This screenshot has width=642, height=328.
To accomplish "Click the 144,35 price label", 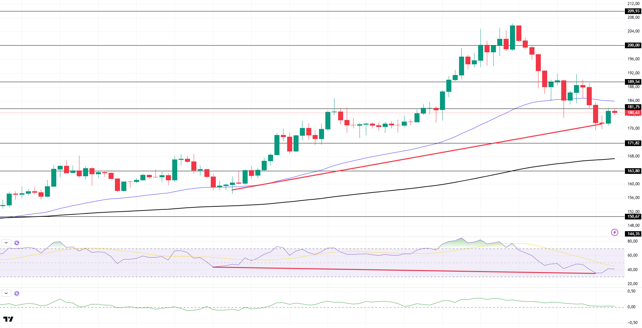I will [x=633, y=234].
